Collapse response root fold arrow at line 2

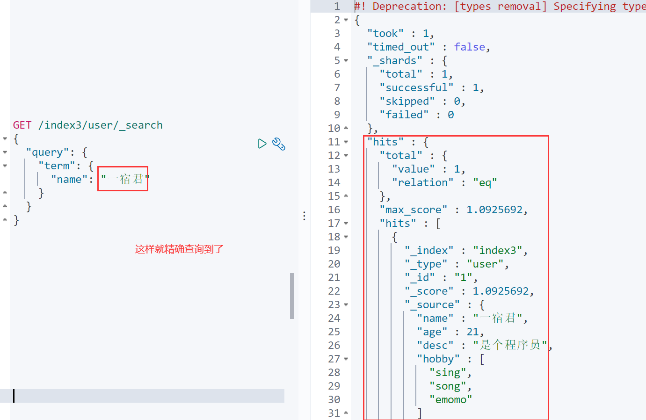346,20
